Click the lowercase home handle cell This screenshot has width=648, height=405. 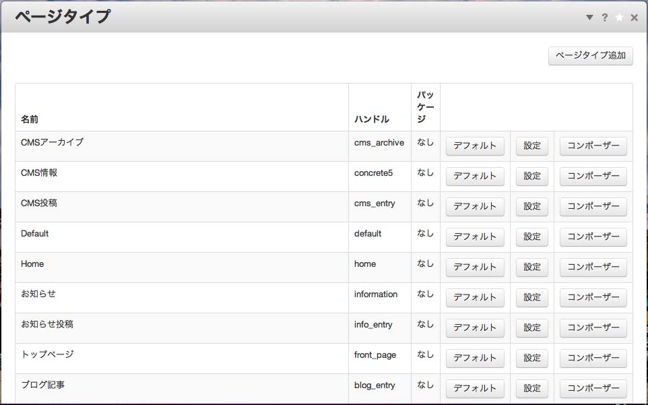(x=380, y=268)
